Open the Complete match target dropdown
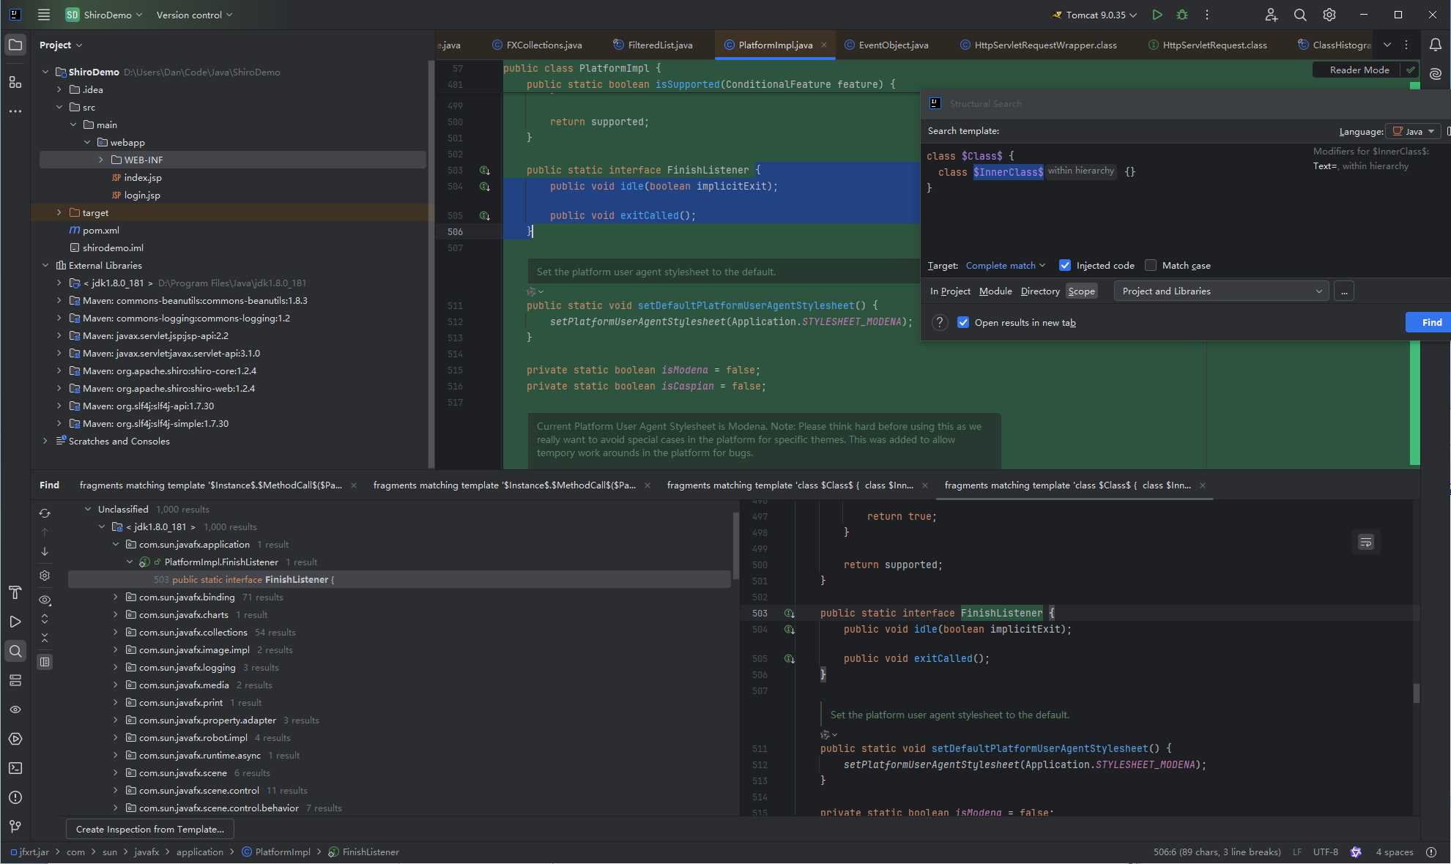The height and width of the screenshot is (864, 1451). click(x=1006, y=265)
